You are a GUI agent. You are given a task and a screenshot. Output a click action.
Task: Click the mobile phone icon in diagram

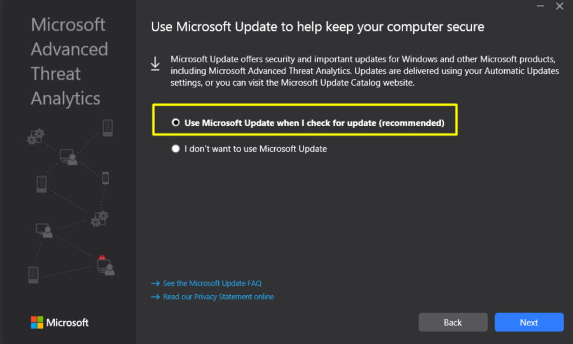coord(105,178)
